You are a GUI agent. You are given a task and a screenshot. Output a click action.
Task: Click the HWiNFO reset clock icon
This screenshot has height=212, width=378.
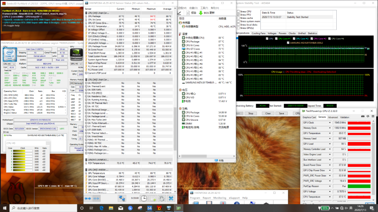pos(144,198)
